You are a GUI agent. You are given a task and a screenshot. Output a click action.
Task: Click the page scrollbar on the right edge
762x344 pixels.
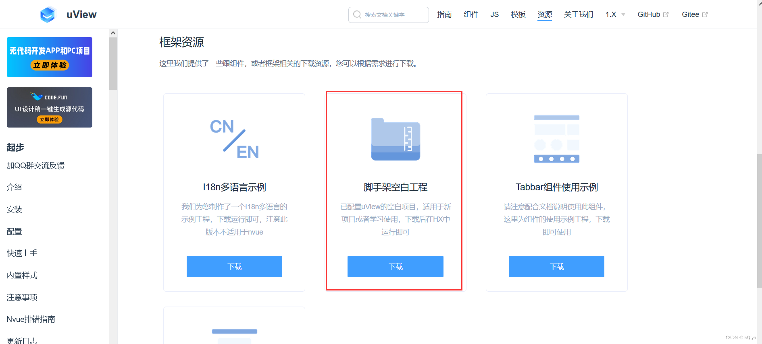tap(760, 220)
